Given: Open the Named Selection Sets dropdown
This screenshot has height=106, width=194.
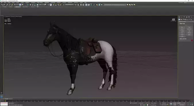Looking at the screenshot, I should [69, 5].
